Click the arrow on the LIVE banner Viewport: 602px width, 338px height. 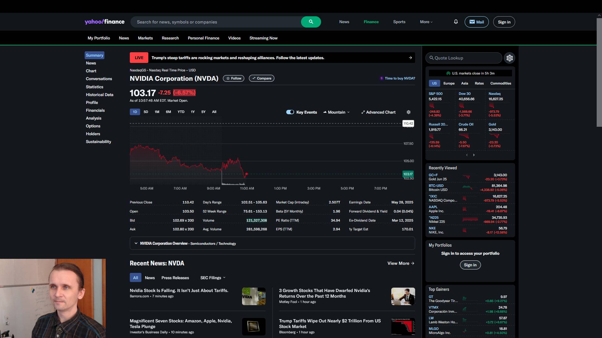point(410,58)
